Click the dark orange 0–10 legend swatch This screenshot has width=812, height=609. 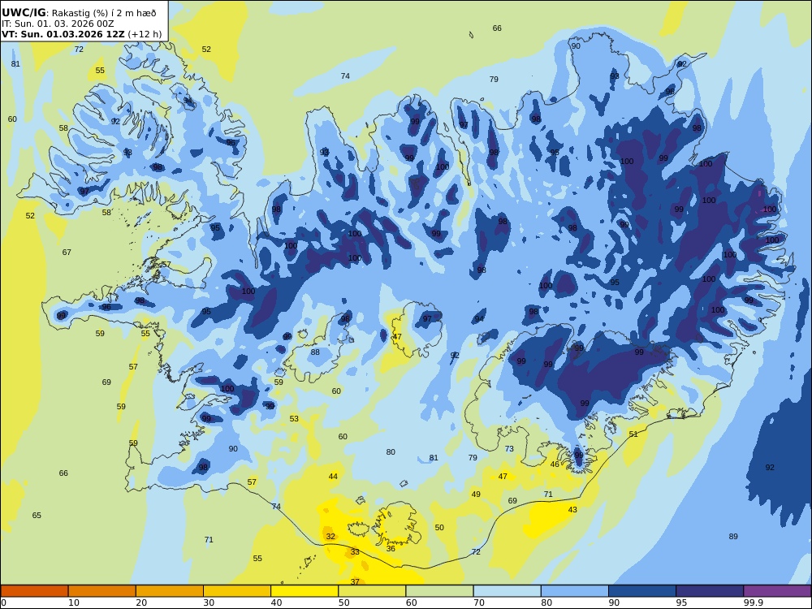34,591
